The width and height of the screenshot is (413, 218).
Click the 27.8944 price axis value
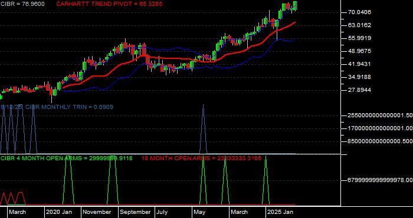(359, 90)
